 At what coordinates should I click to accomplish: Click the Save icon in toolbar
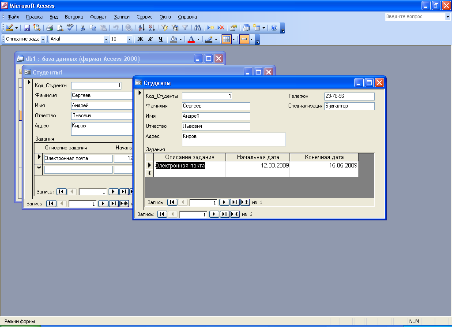27,28
